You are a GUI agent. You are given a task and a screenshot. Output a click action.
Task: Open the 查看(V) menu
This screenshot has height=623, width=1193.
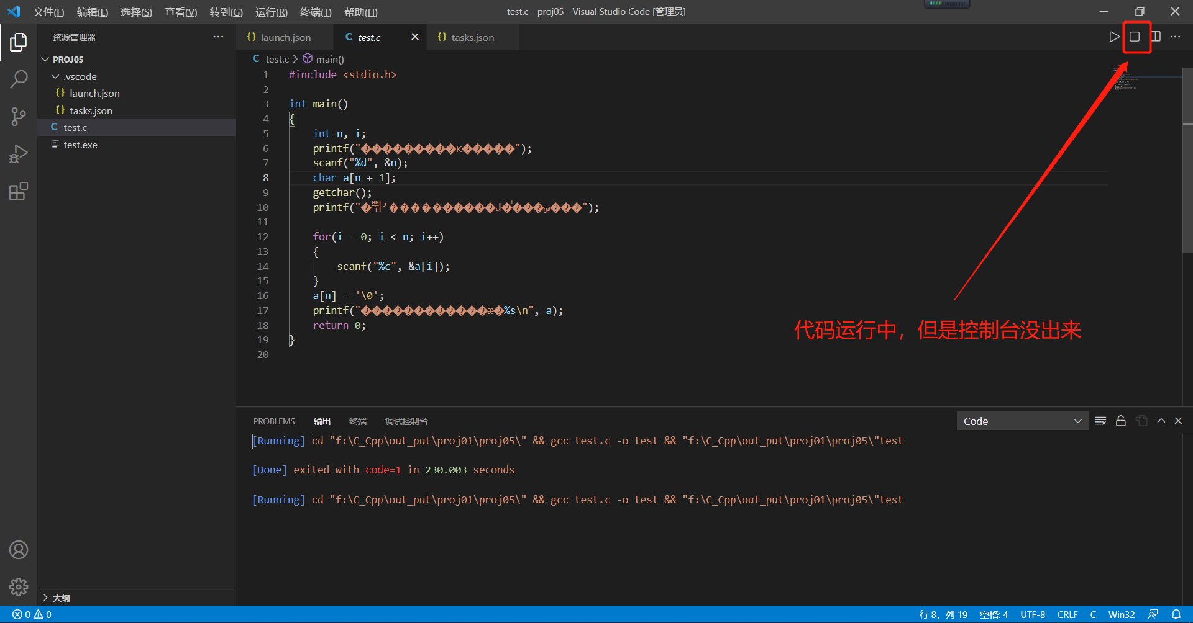pos(181,12)
